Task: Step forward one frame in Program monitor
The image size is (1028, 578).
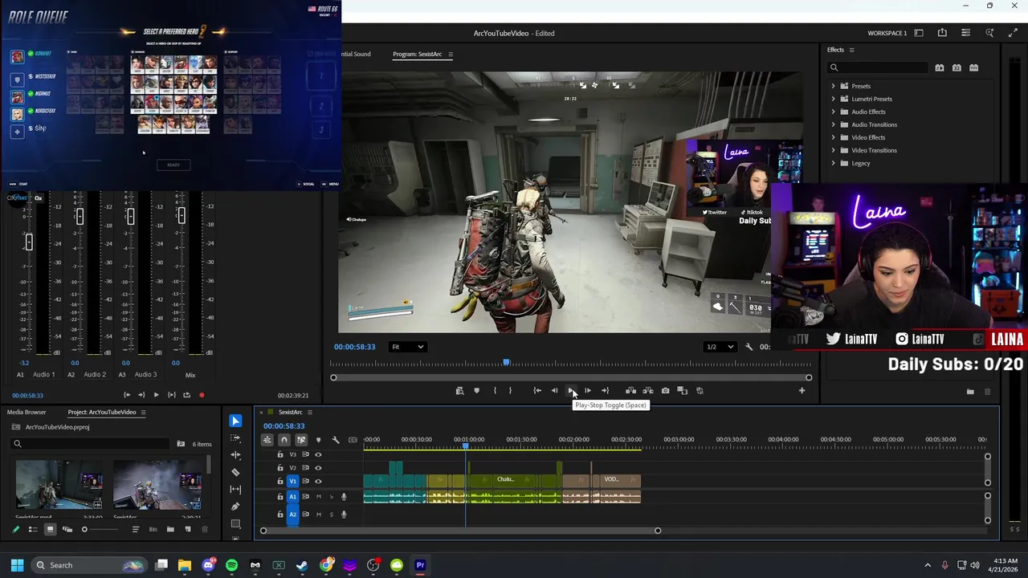Action: click(587, 391)
